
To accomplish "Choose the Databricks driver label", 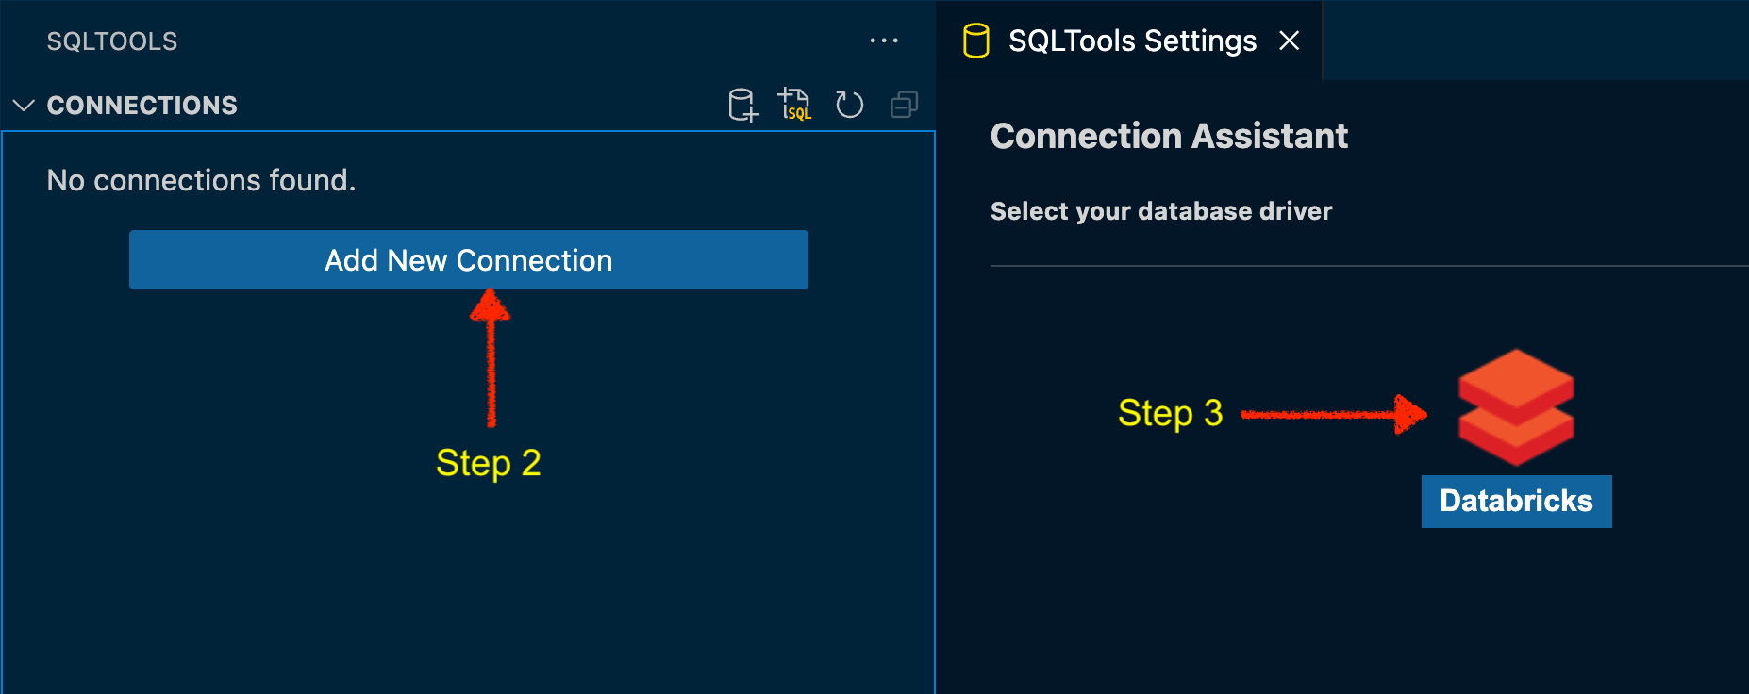I will point(1516,501).
